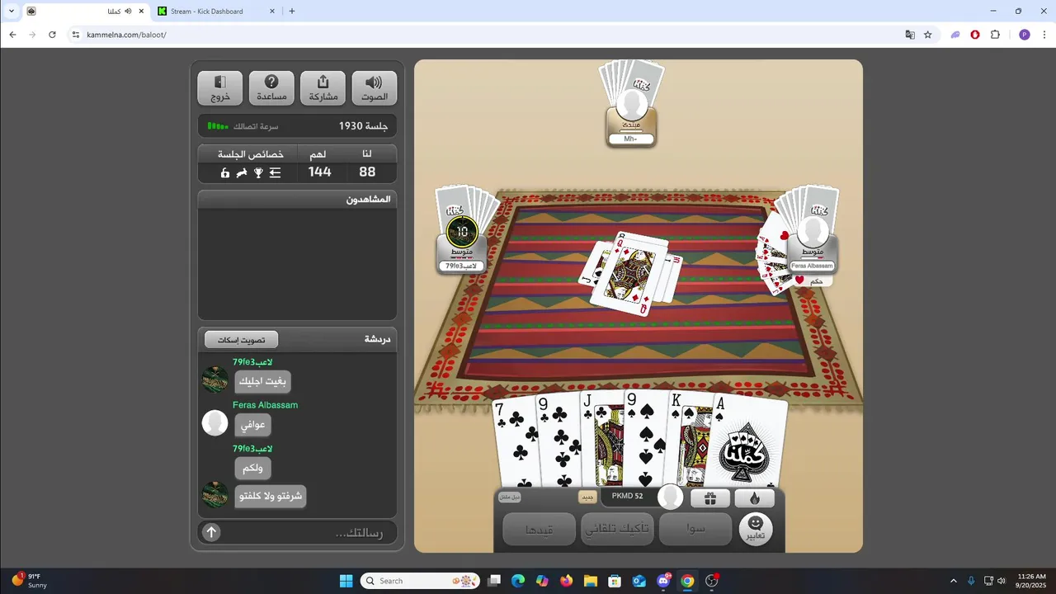
Task: Open Firefox from taskbar
Action: click(x=566, y=581)
